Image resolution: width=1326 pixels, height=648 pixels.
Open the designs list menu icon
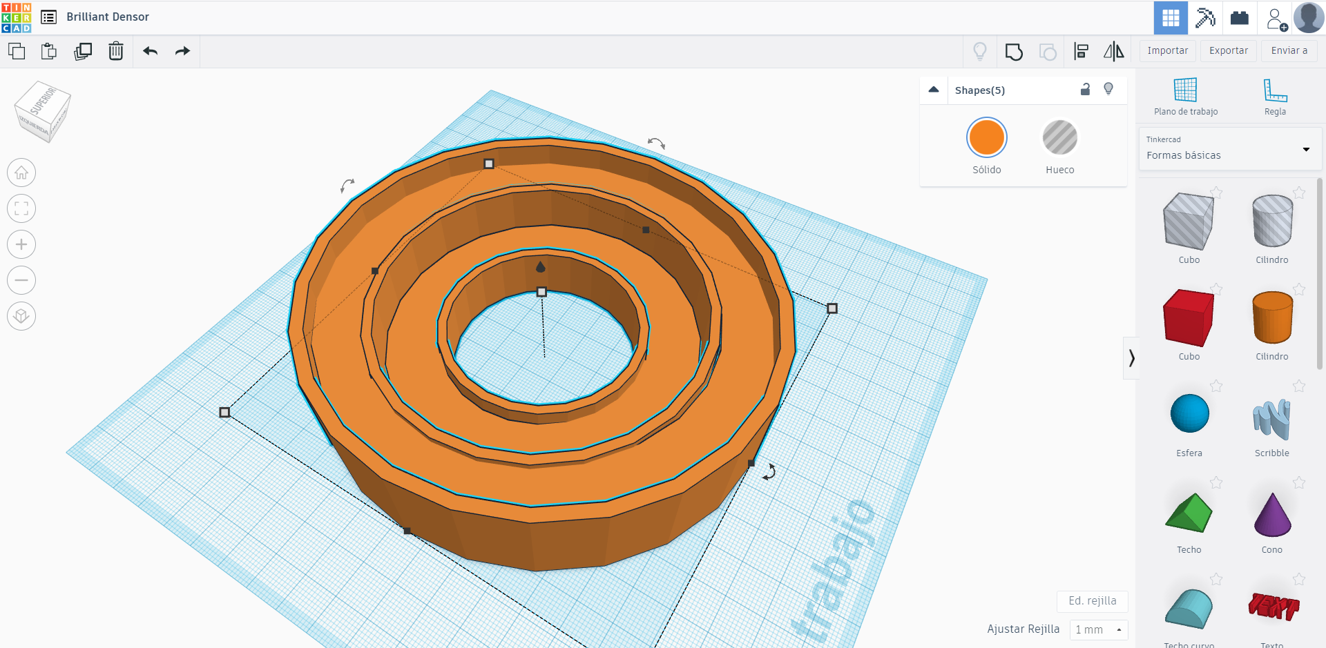[48, 17]
